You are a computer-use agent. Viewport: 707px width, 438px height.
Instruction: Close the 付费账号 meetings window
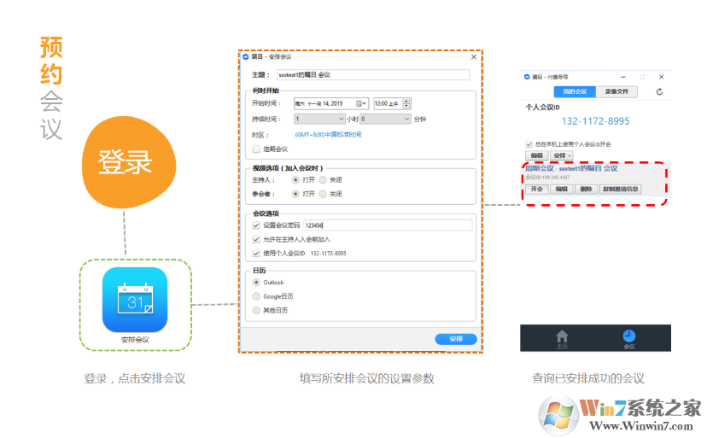[661, 77]
